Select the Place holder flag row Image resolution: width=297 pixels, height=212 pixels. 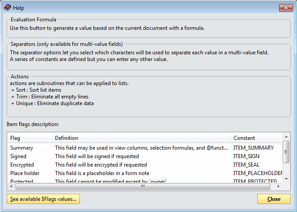[25, 173]
